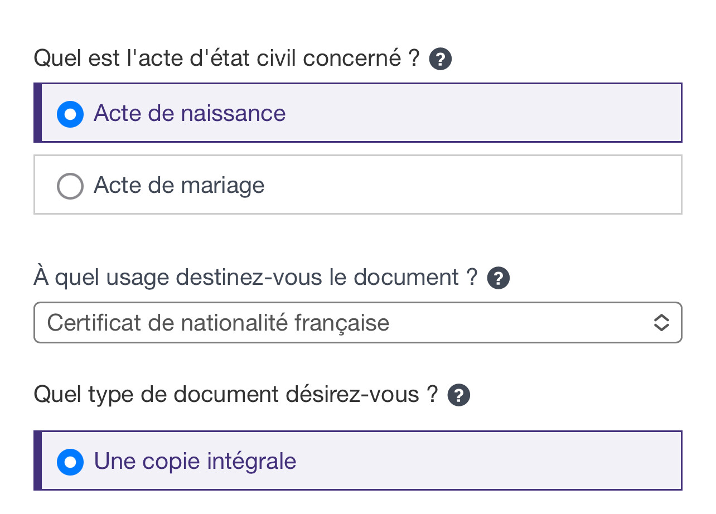The width and height of the screenshot is (716, 514).
Task: Select the Acte de naissance radio button
Action: [x=70, y=114]
